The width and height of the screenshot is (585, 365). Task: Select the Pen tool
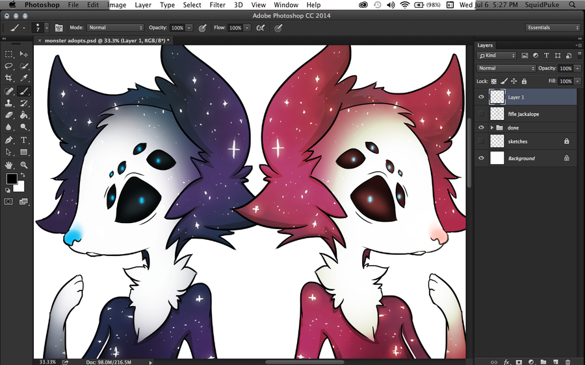[x=8, y=140]
